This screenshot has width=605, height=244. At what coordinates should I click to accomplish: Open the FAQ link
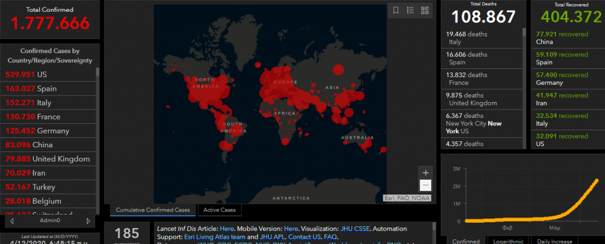pos(330,236)
